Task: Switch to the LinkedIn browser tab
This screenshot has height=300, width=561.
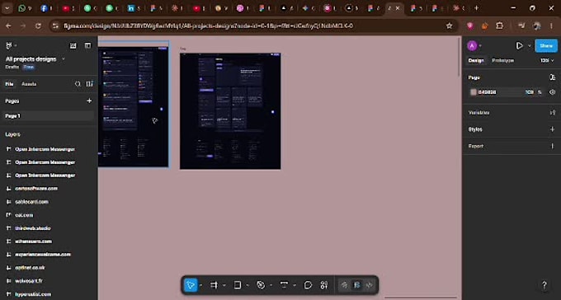Action: [134, 8]
